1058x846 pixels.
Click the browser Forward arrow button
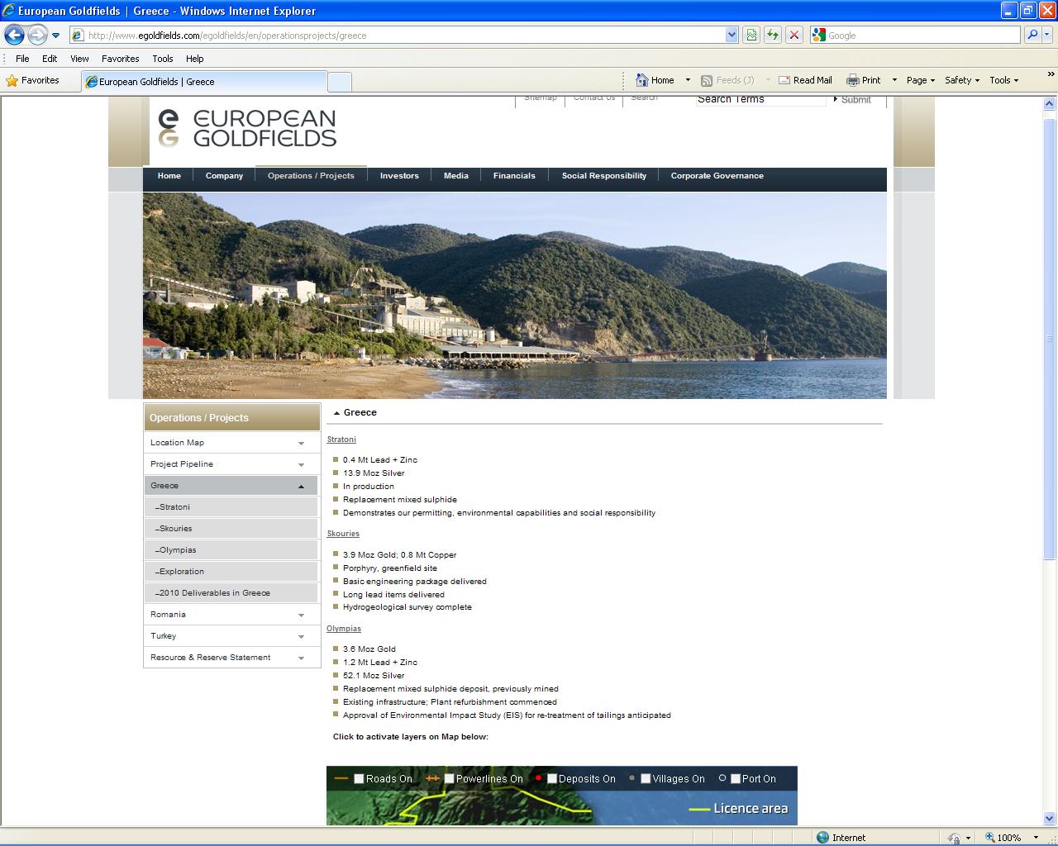click(37, 35)
